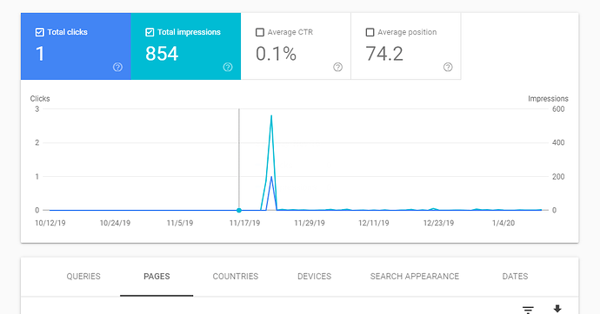This screenshot has height=314, width=600.
Task: Select the Dates tab
Action: [515, 276]
